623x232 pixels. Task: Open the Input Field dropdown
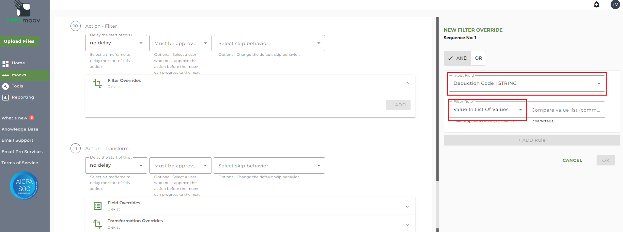(x=527, y=84)
